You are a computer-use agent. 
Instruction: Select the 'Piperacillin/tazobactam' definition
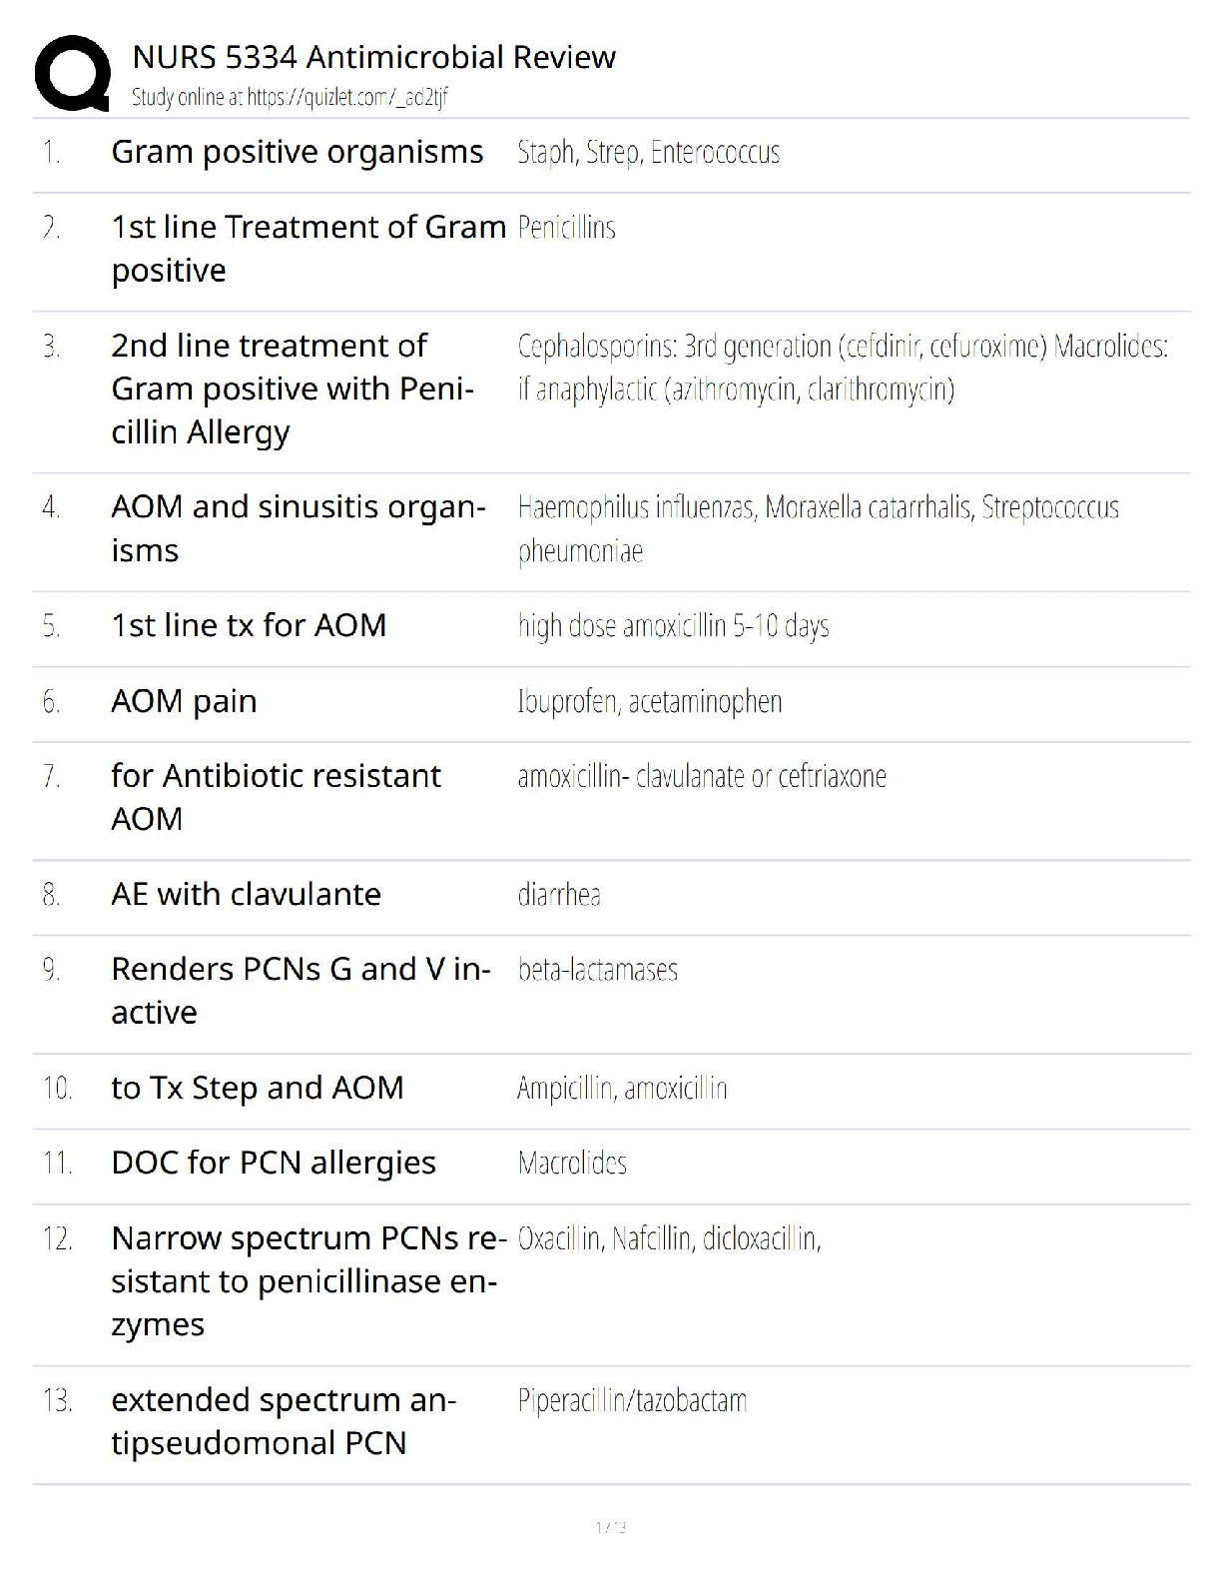[x=632, y=1400]
